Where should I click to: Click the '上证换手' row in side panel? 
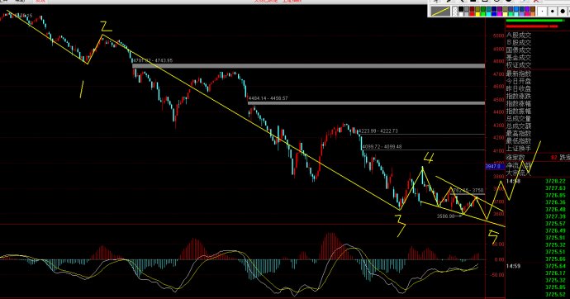pos(519,148)
